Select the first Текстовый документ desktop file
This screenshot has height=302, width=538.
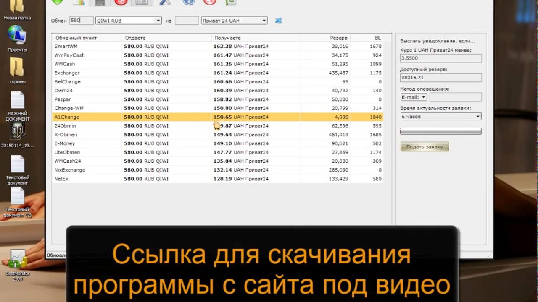pos(18,170)
